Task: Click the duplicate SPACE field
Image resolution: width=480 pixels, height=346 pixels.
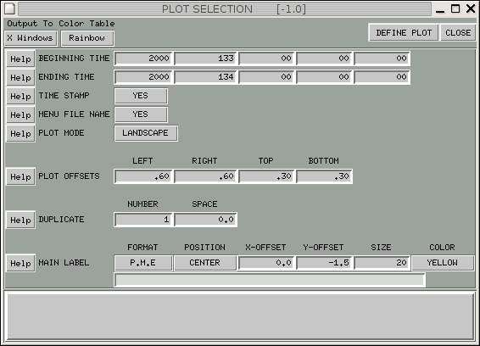Action: [205, 220]
